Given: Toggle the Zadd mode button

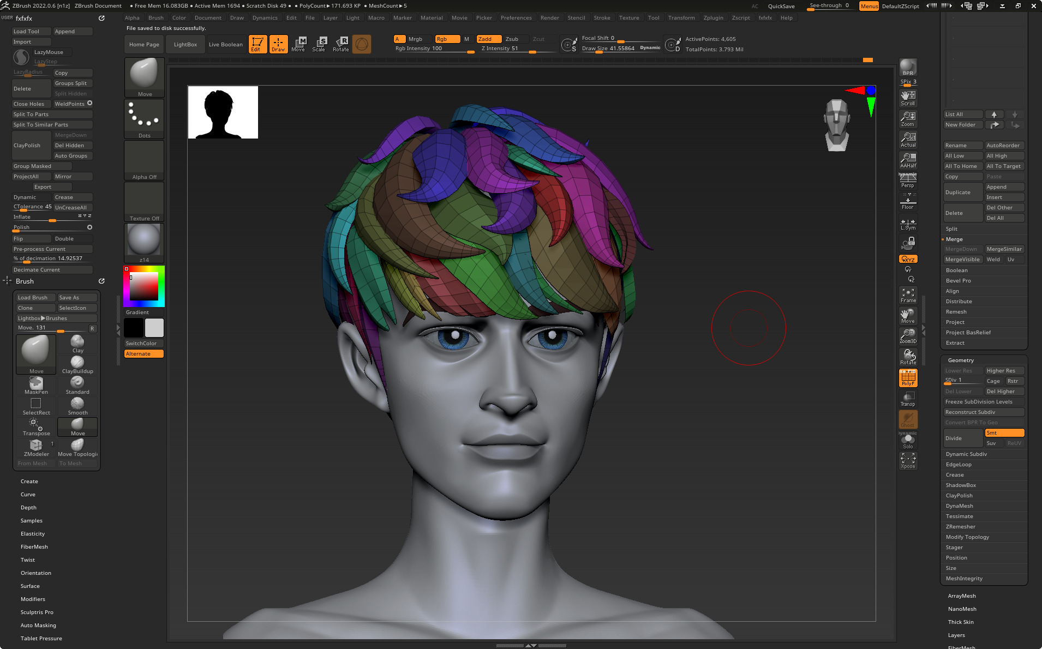Looking at the screenshot, I should coord(489,39).
